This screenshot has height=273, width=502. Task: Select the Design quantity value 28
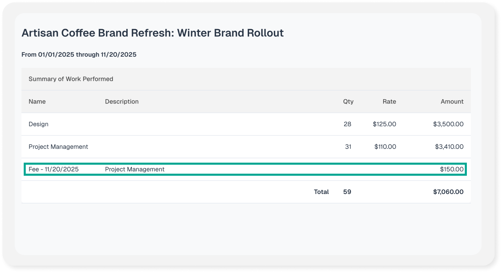click(x=347, y=124)
